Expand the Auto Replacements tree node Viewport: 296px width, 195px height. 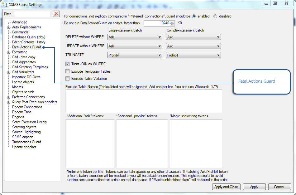point(8,27)
